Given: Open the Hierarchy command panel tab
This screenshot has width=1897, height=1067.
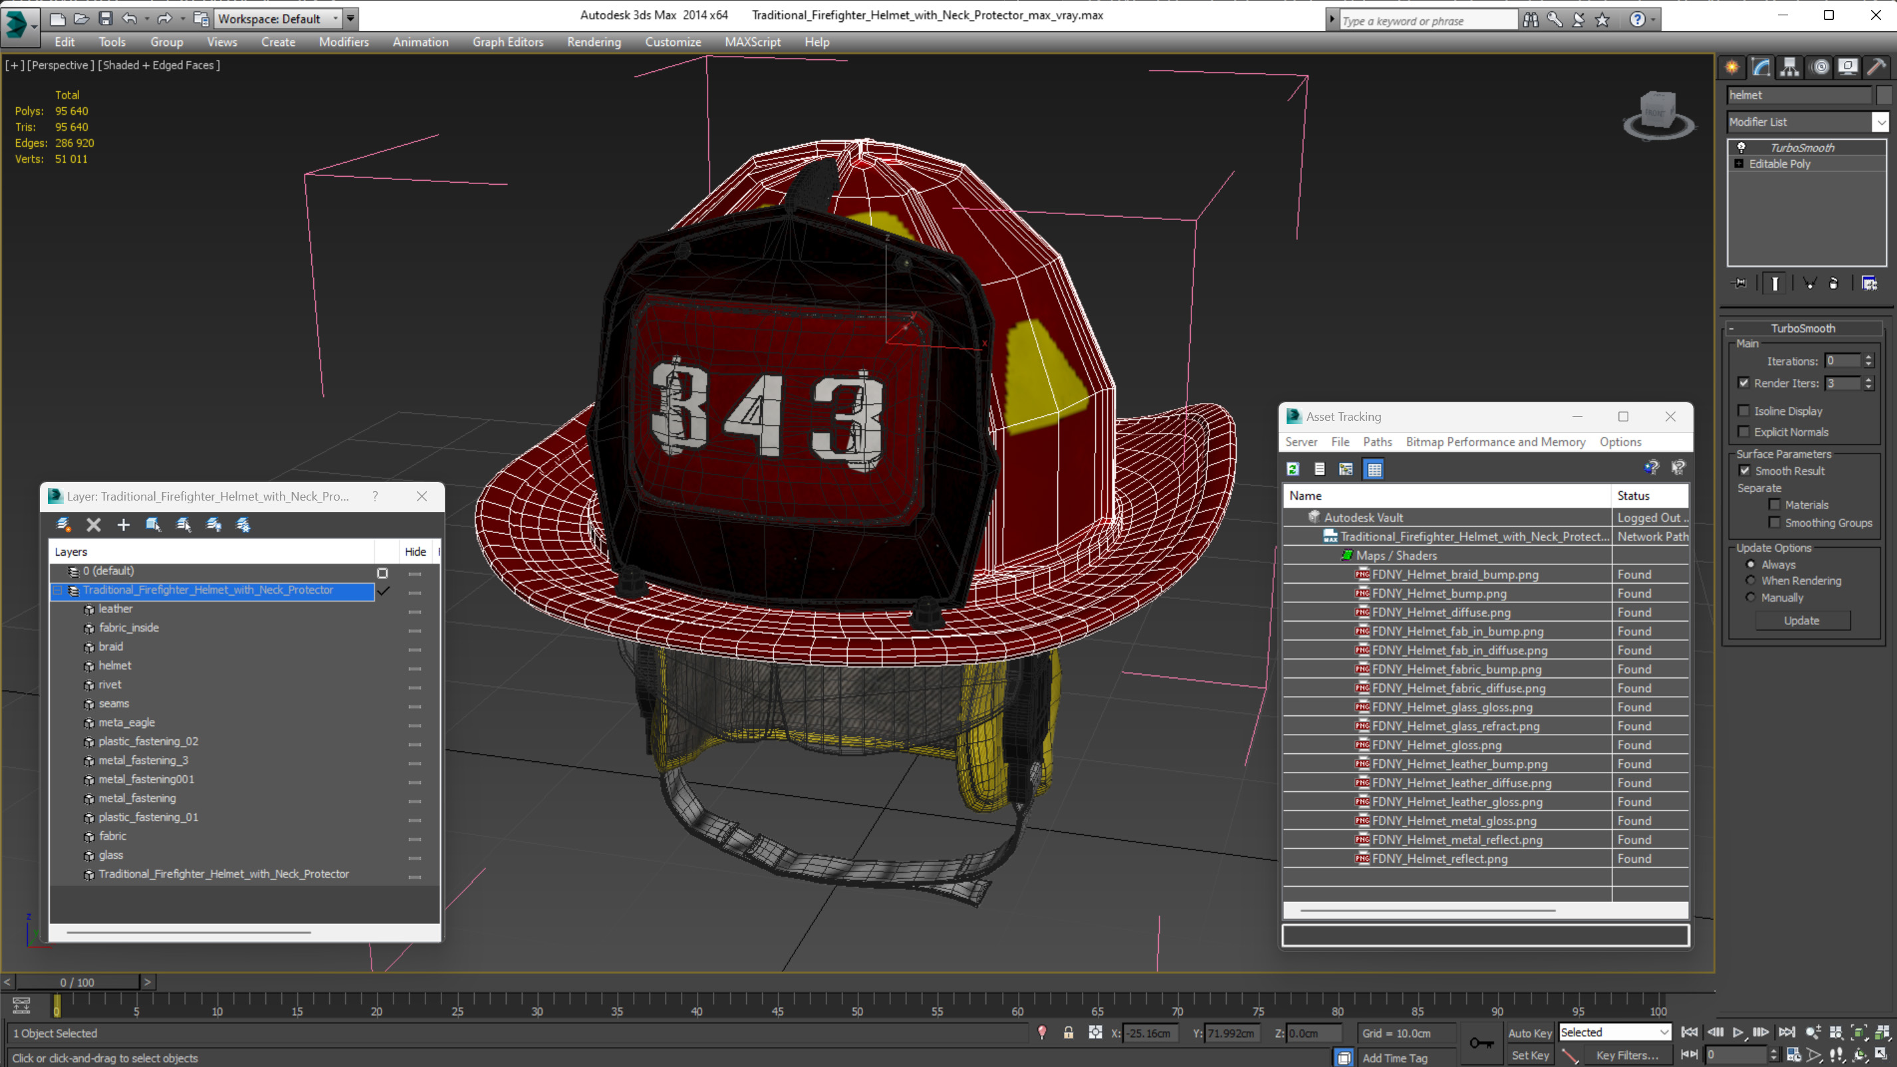Looking at the screenshot, I should (x=1789, y=67).
